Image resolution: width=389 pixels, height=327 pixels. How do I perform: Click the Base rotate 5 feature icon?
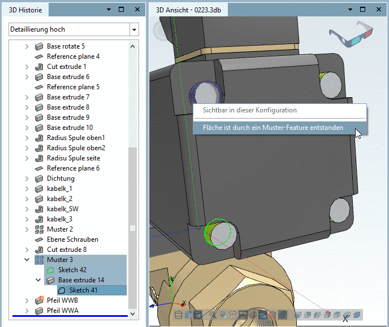pyautogui.click(x=39, y=46)
